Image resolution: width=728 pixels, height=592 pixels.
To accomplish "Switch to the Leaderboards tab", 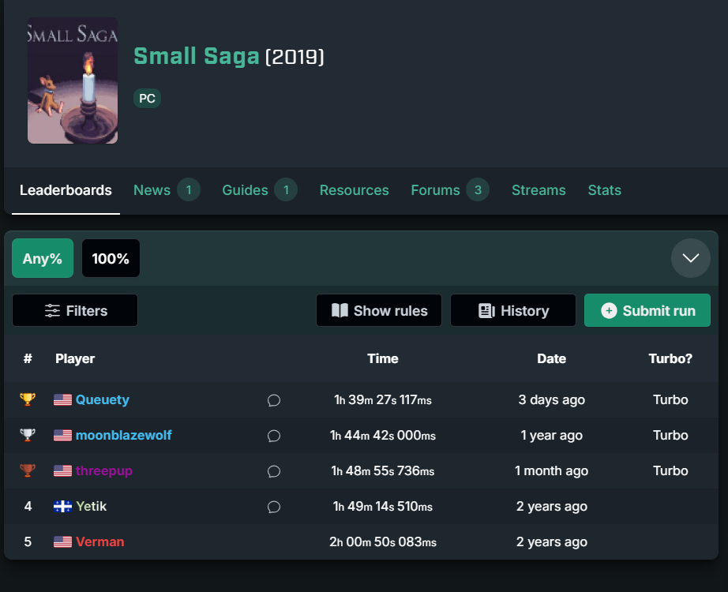I will (66, 190).
